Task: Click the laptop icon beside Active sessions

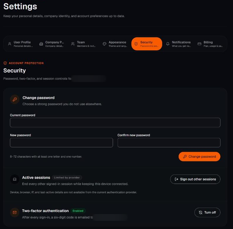Action: (15, 179)
